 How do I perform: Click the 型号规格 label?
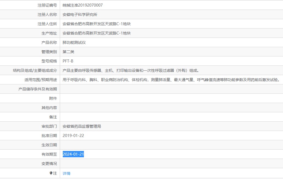click(x=49, y=61)
